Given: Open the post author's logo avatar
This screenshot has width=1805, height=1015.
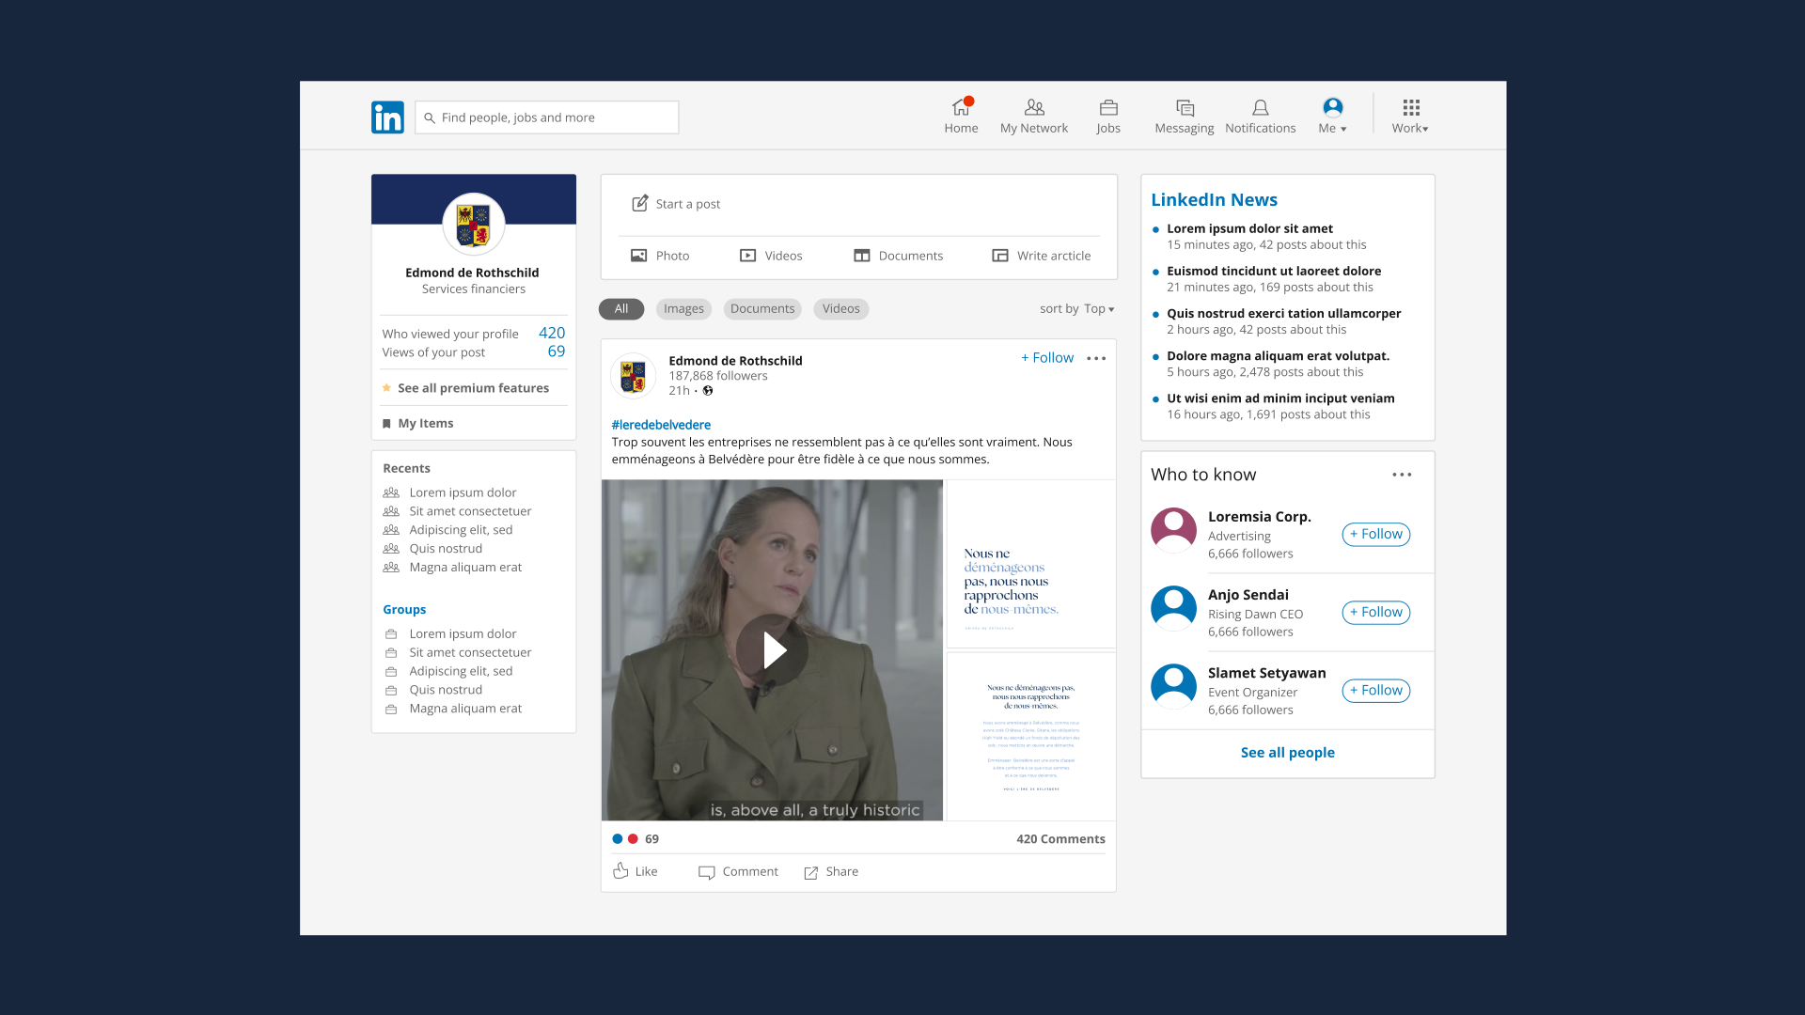Looking at the screenshot, I should point(633,375).
